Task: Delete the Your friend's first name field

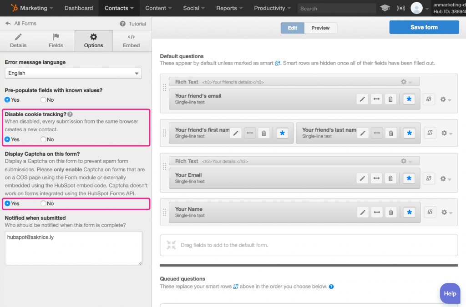Action: 263,133
